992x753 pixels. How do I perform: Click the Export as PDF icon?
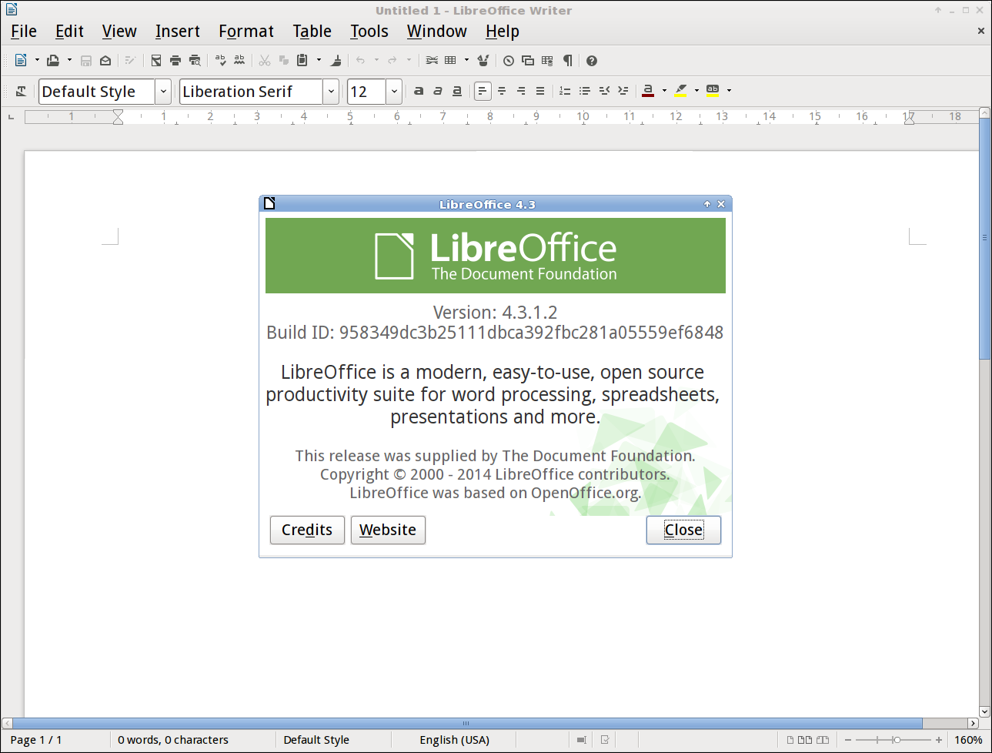[x=156, y=60]
